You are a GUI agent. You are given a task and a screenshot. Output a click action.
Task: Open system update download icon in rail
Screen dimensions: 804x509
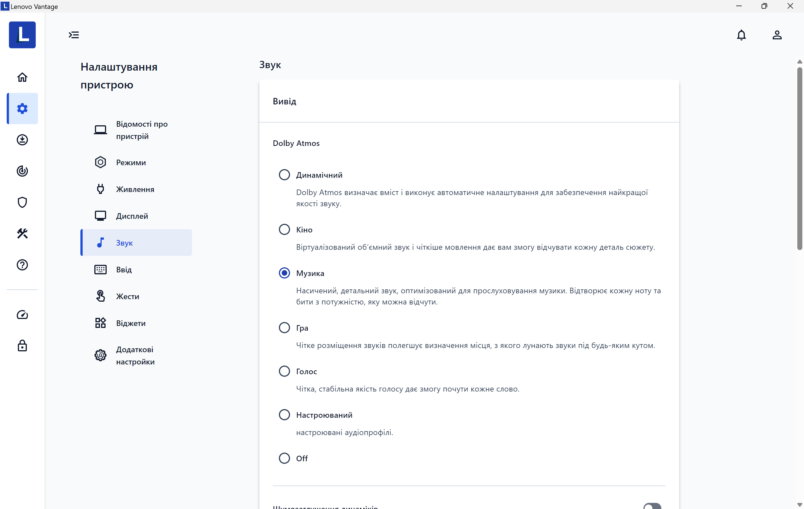pyautogui.click(x=22, y=140)
